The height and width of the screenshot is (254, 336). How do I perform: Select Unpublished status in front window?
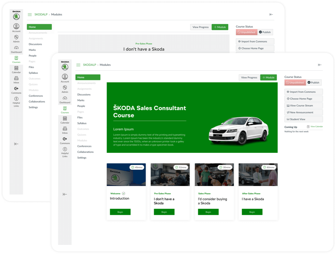tap(295, 83)
